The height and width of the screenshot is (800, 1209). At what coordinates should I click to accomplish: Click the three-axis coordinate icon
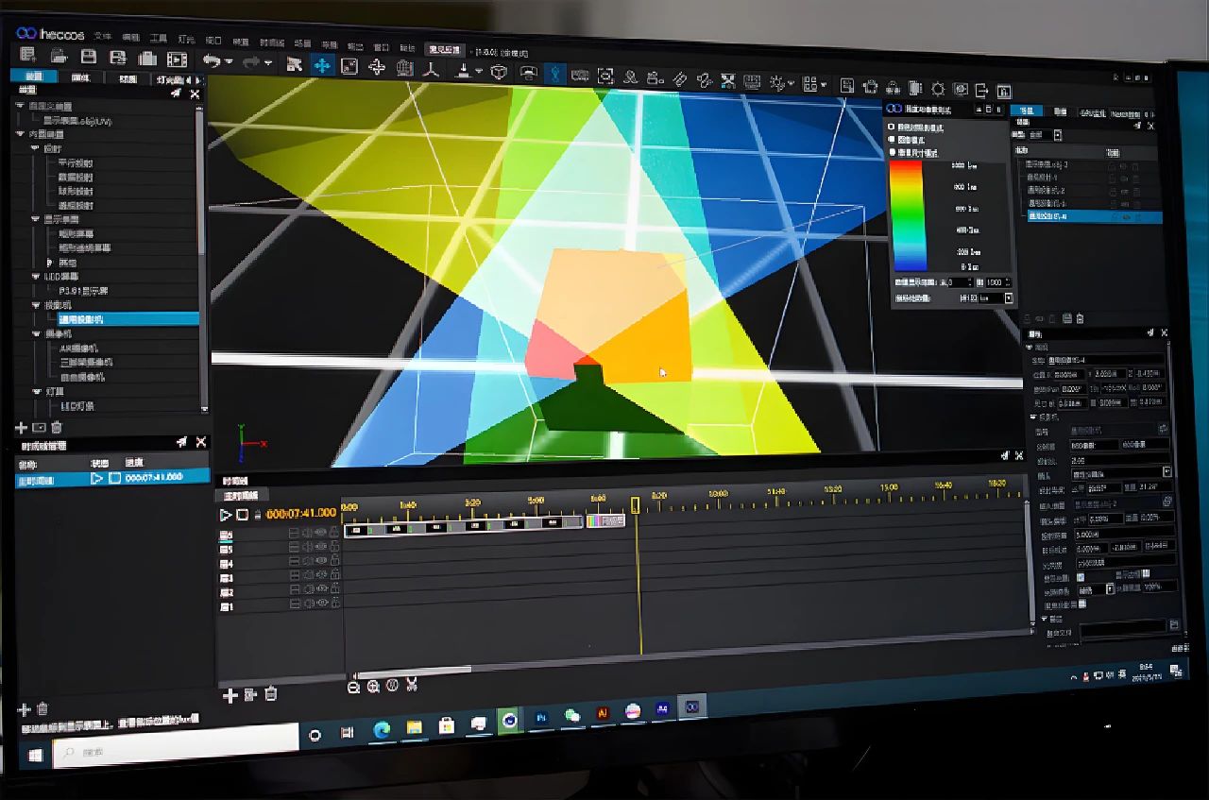(432, 69)
